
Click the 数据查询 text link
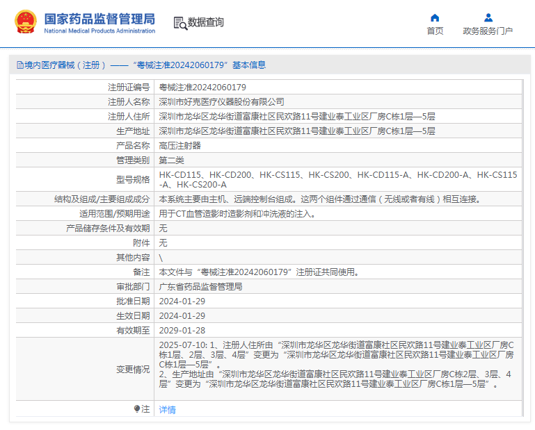[205, 22]
